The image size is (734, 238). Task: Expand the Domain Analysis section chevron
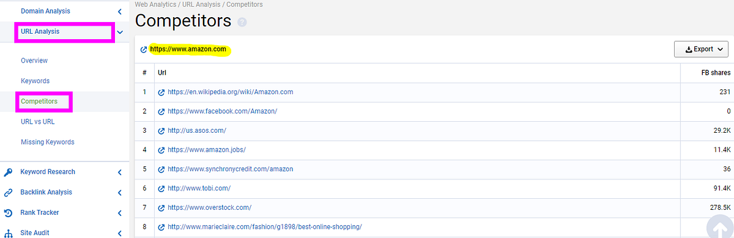tap(120, 11)
